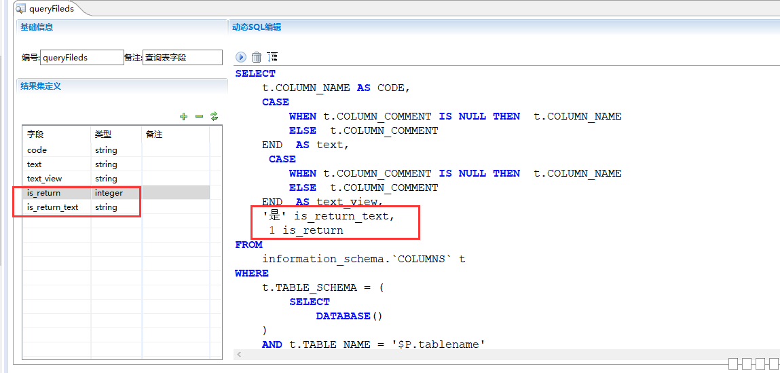Click the 编号 input containing queryFileds

click(x=81, y=58)
